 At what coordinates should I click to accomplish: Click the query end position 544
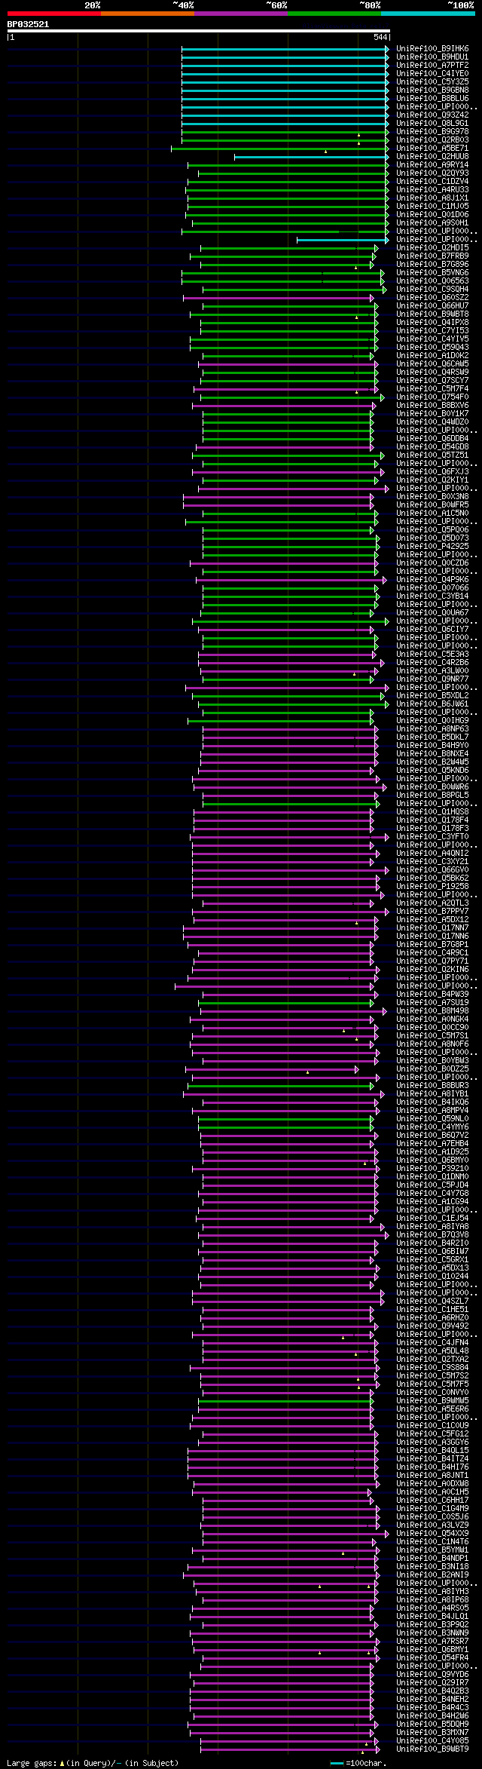[380, 37]
